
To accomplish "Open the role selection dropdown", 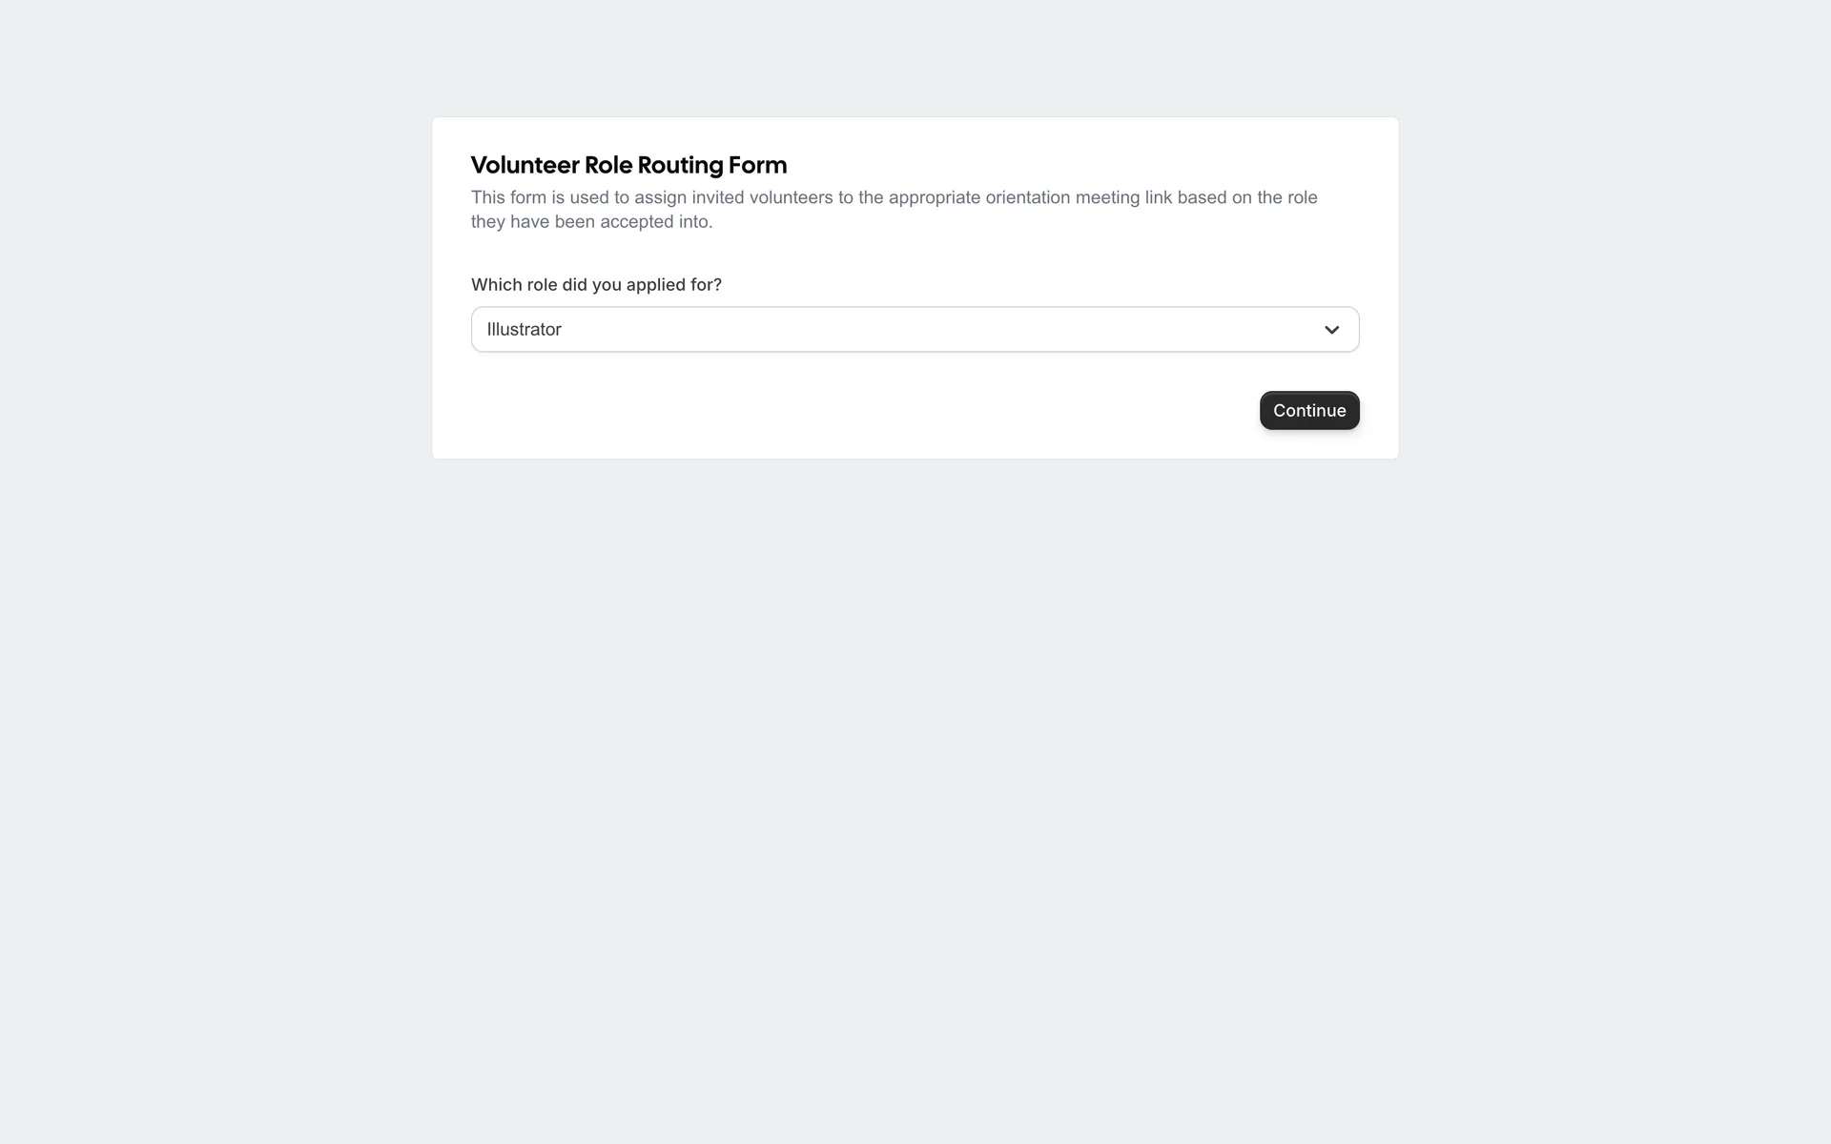I will (915, 329).
